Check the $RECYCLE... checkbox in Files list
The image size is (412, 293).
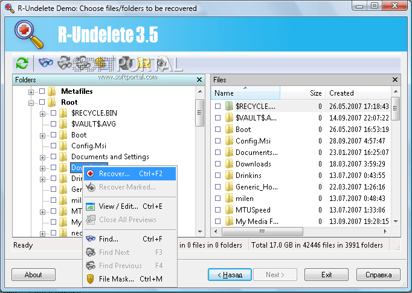pos(218,106)
